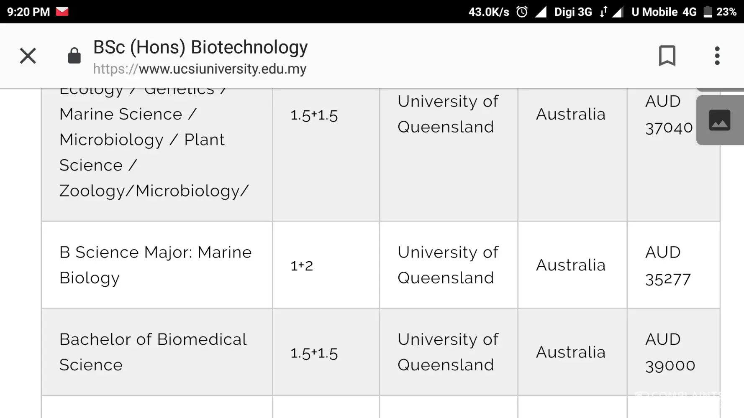Close the browser custom tab
The width and height of the screenshot is (744, 418).
coord(28,56)
